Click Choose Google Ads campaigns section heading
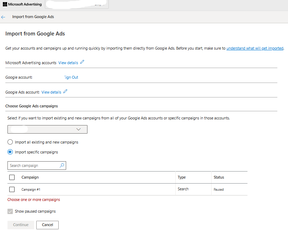Screen dimensions: 288x230 32,106
